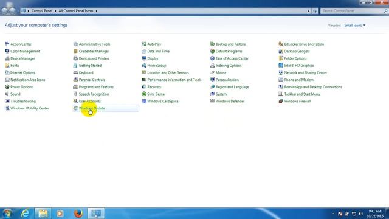Open the Sound speaker icon
Image resolution: width=389 pixels, height=219 pixels.
coord(7,94)
